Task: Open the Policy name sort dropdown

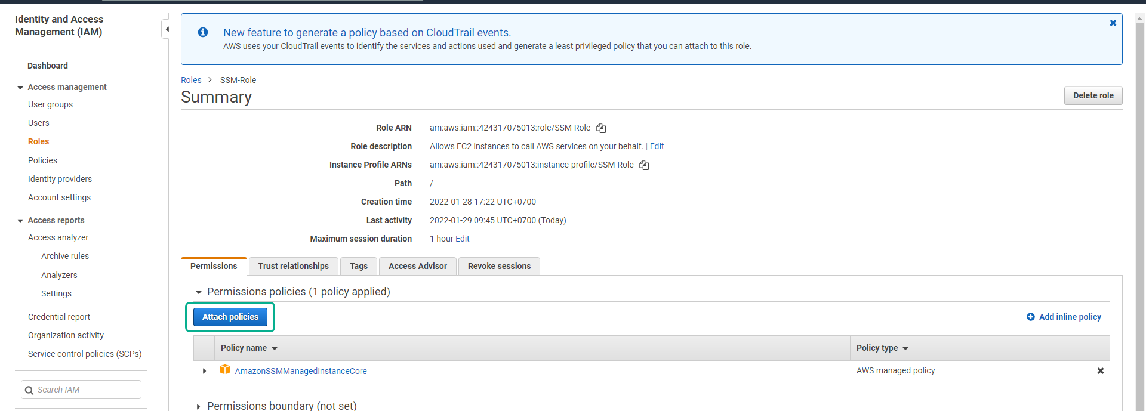Action: click(x=275, y=348)
